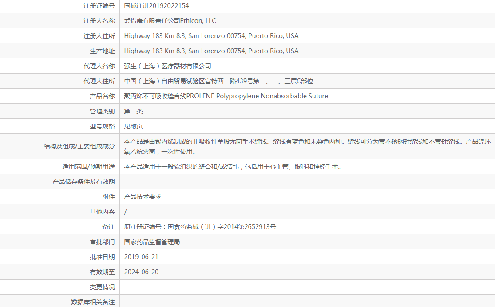
Task: Select the agent address starting 中国（上海）自由贸易试验区
Action: click(218, 81)
